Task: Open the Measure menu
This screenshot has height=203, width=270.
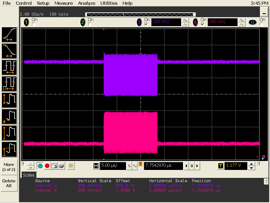Action: click(64, 3)
